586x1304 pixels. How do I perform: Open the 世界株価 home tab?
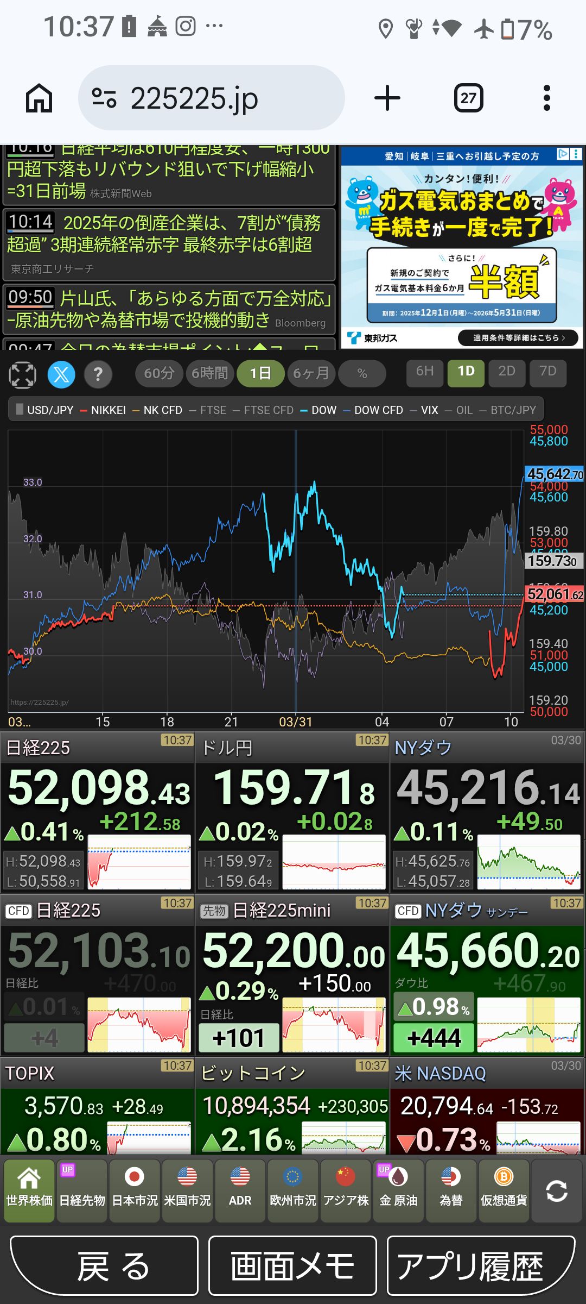(x=29, y=1191)
